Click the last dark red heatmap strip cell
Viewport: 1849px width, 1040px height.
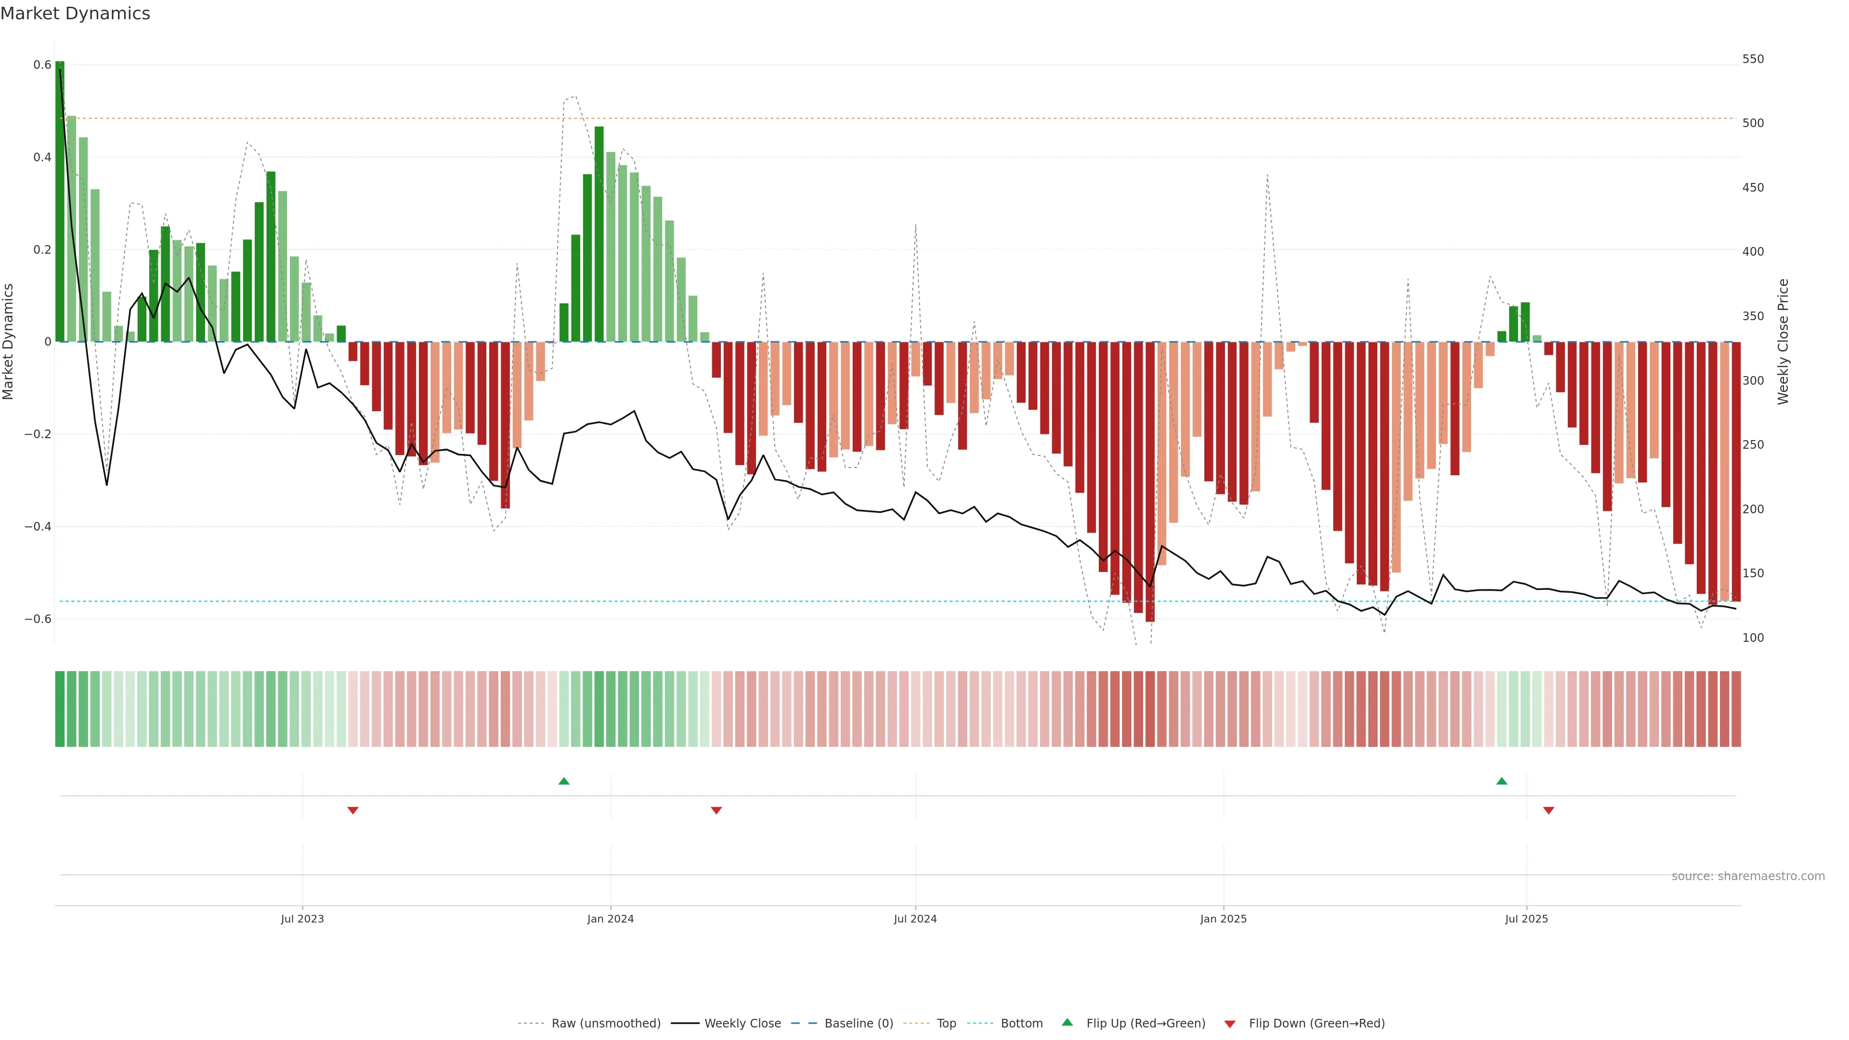coord(1735,709)
